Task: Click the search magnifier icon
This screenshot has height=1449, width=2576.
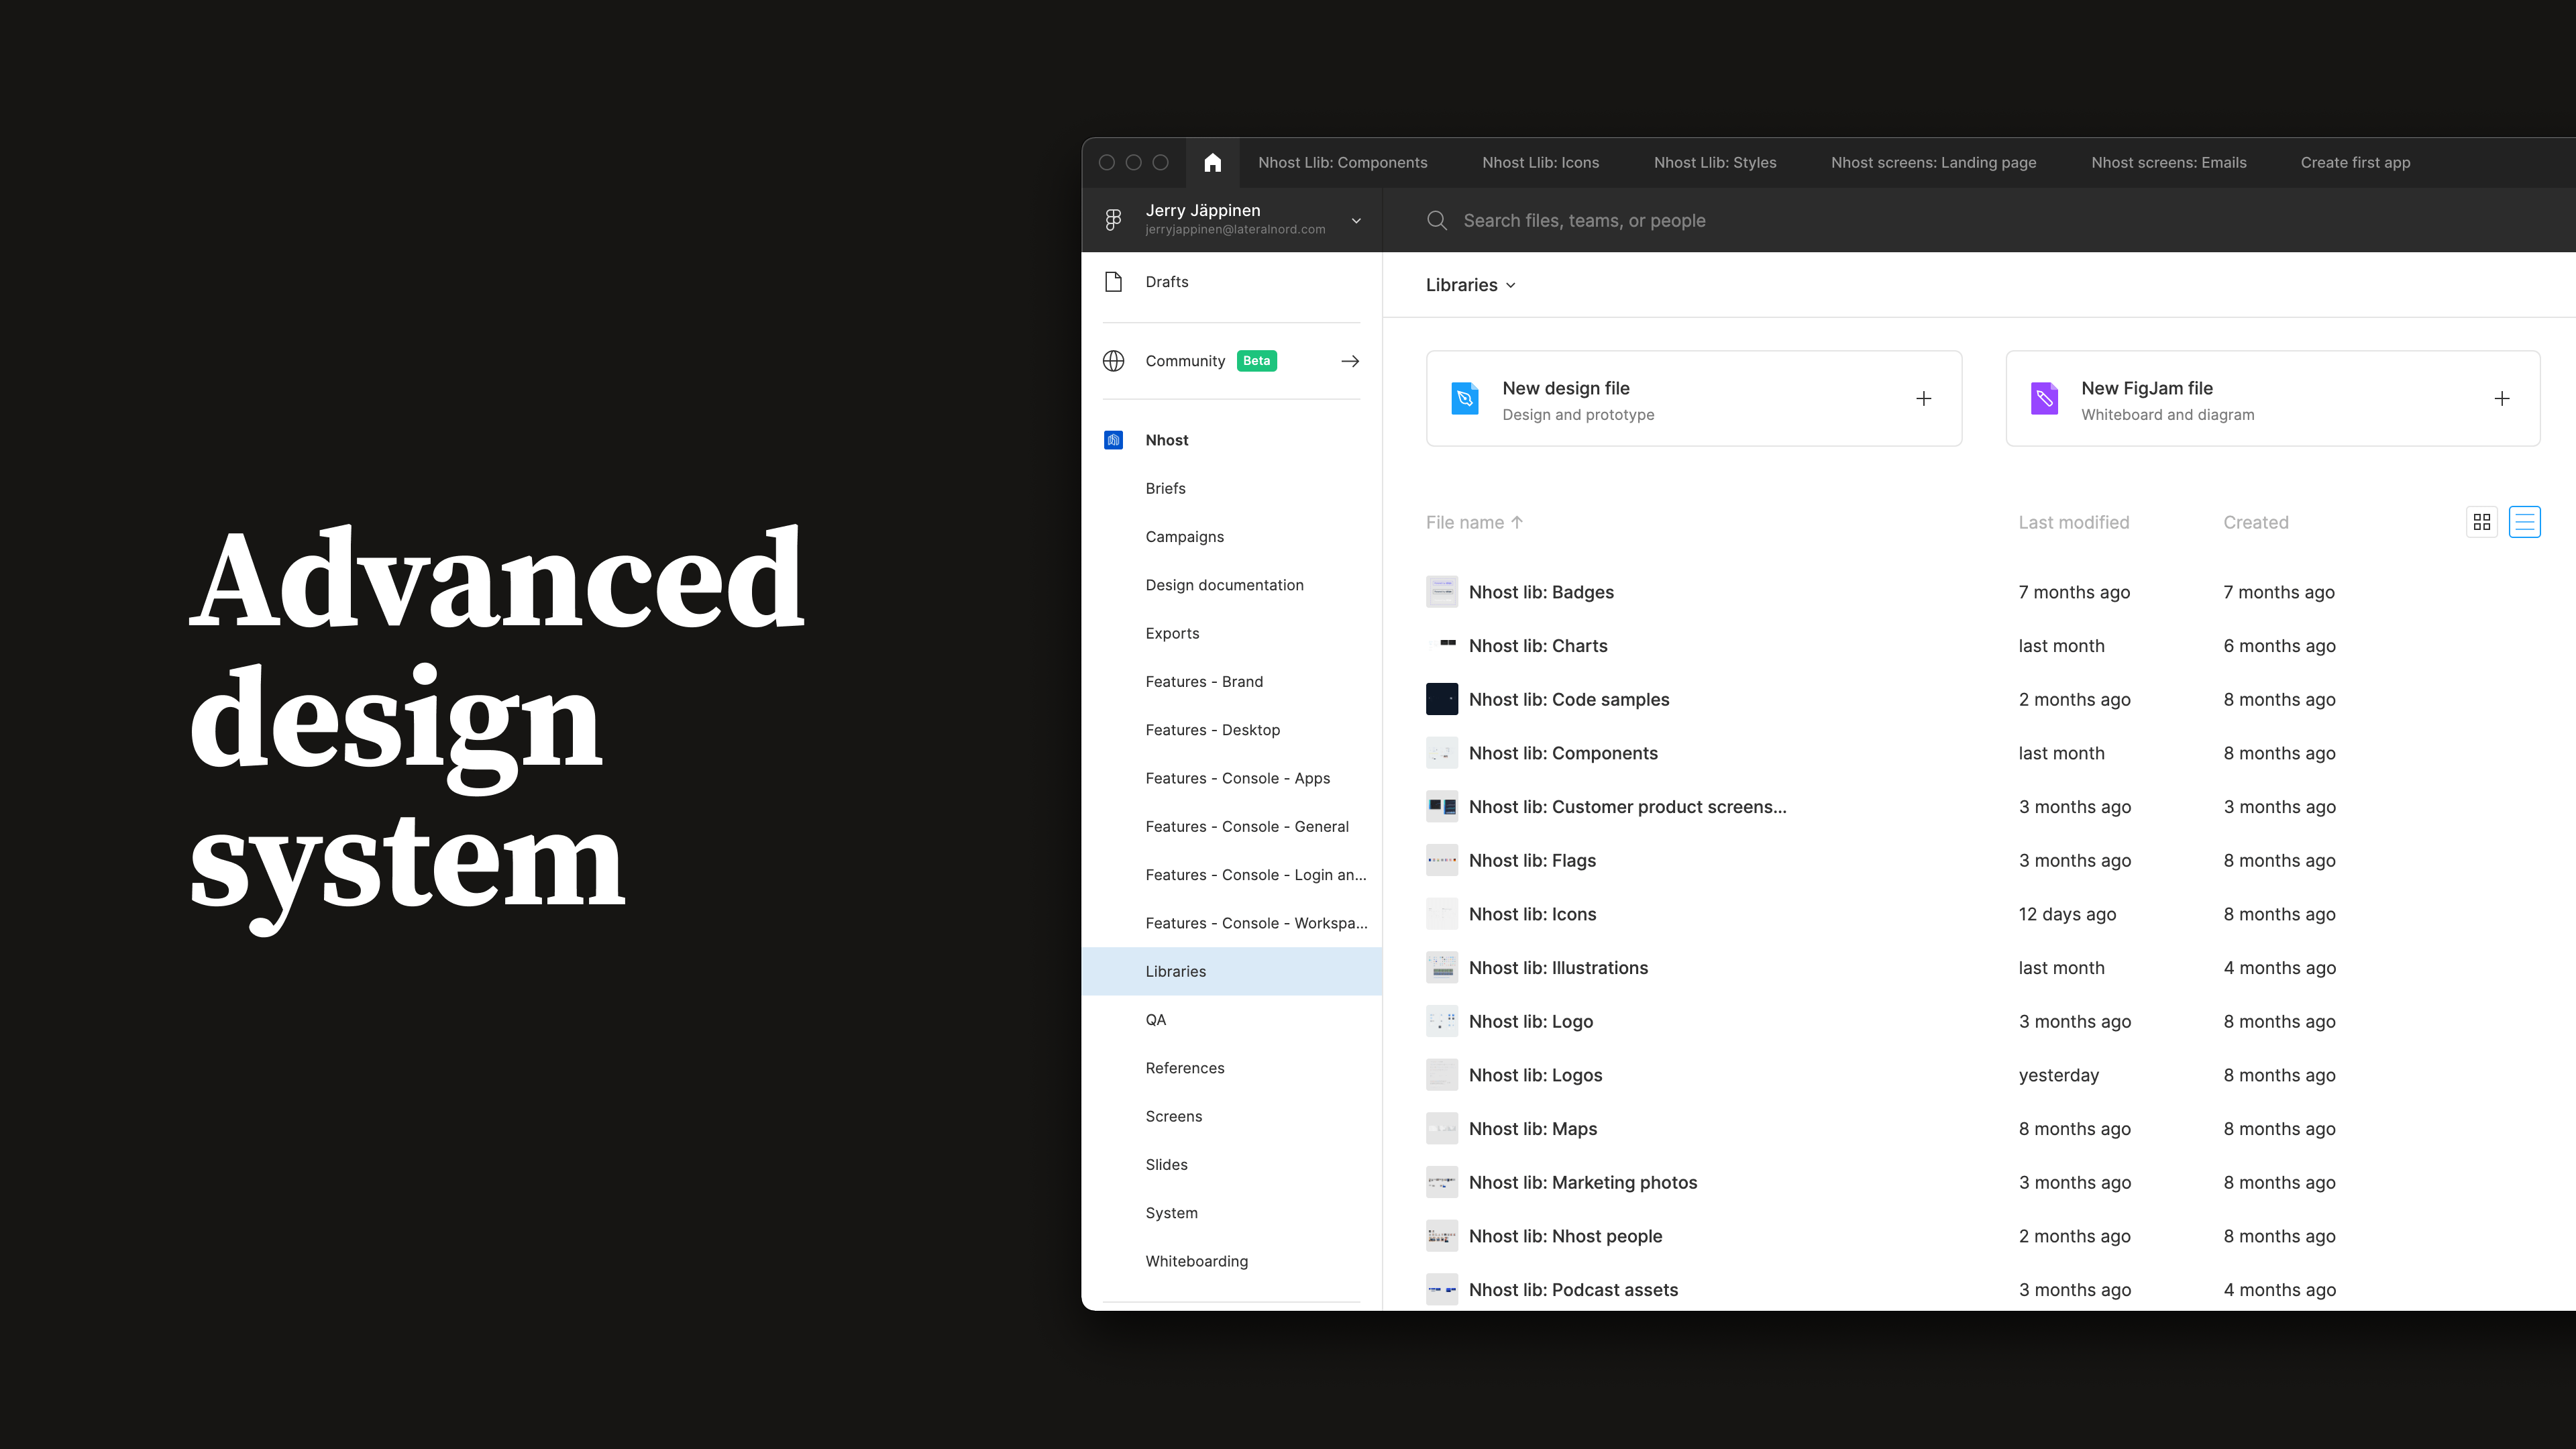Action: pos(1437,219)
